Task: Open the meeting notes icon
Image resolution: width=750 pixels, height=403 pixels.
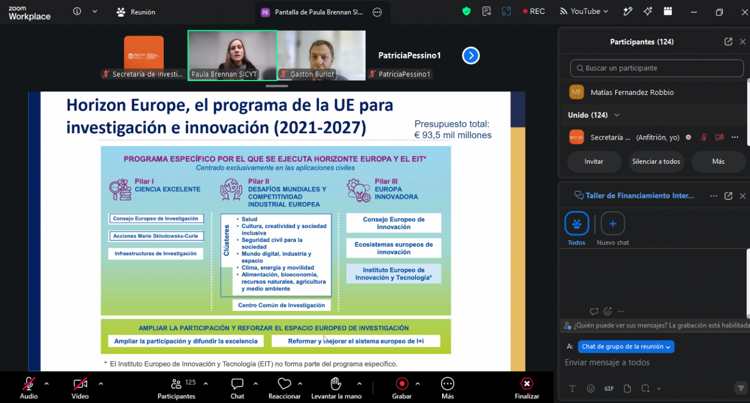Action: click(x=487, y=12)
